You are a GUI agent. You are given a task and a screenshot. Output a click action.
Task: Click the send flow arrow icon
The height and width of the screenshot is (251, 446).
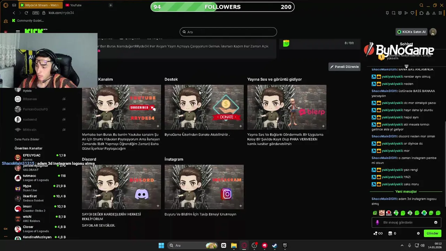point(406,13)
